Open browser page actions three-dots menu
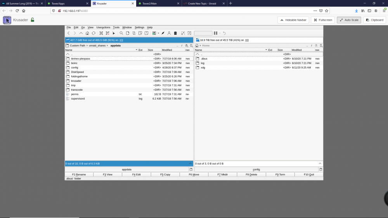 pos(315,10)
